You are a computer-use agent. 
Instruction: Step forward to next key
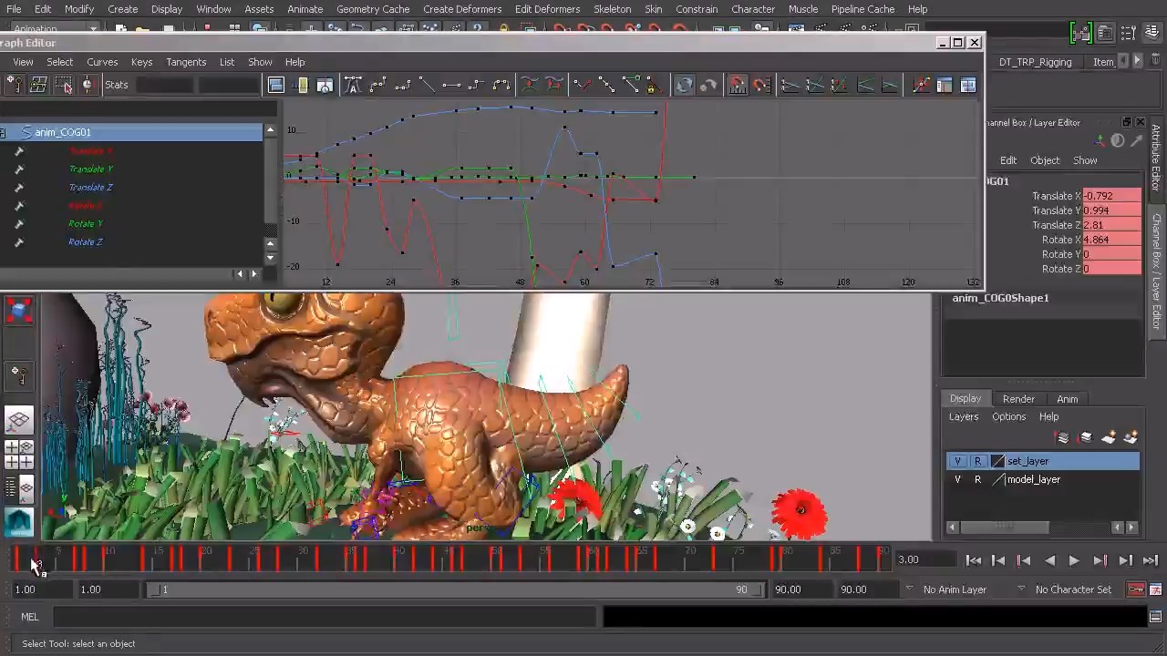pyautogui.click(x=1100, y=560)
